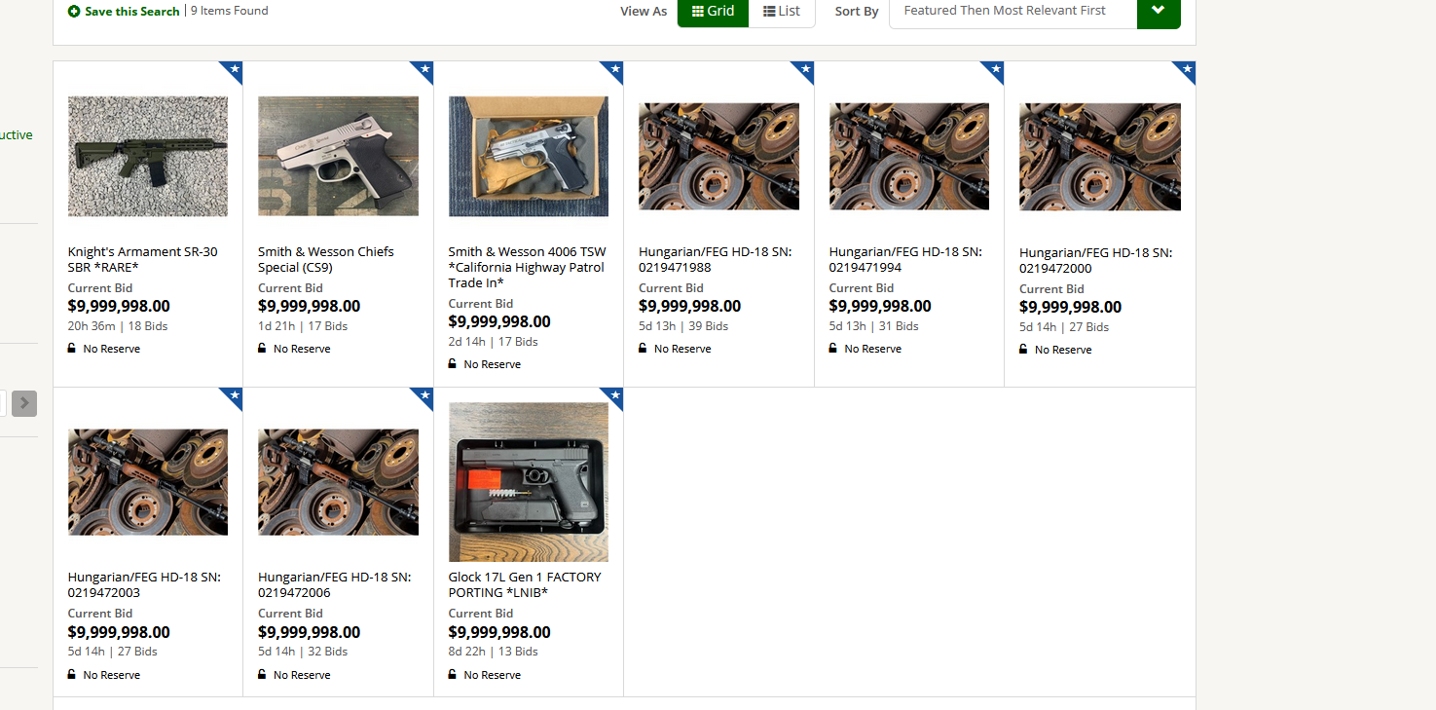Open the Smith & Wesson 4006 TSW photo
Screen dimensions: 1436x710
point(529,156)
